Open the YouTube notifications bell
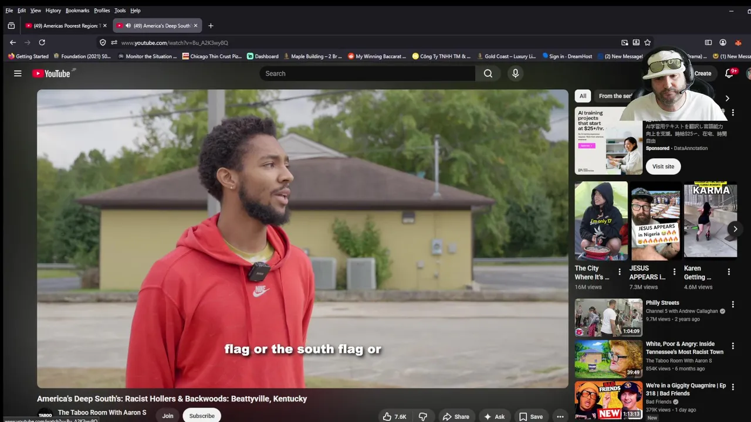Image resolution: width=751 pixels, height=422 pixels. [x=729, y=73]
